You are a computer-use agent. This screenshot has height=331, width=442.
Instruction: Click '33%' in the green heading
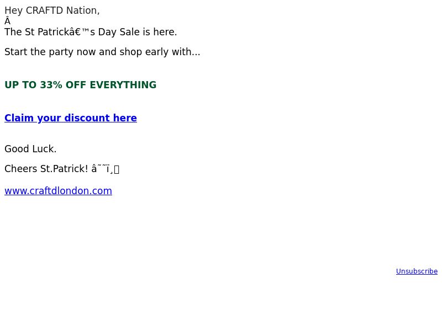coord(51,85)
